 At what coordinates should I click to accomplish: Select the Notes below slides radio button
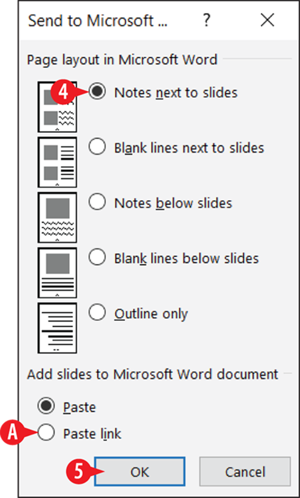[97, 202]
